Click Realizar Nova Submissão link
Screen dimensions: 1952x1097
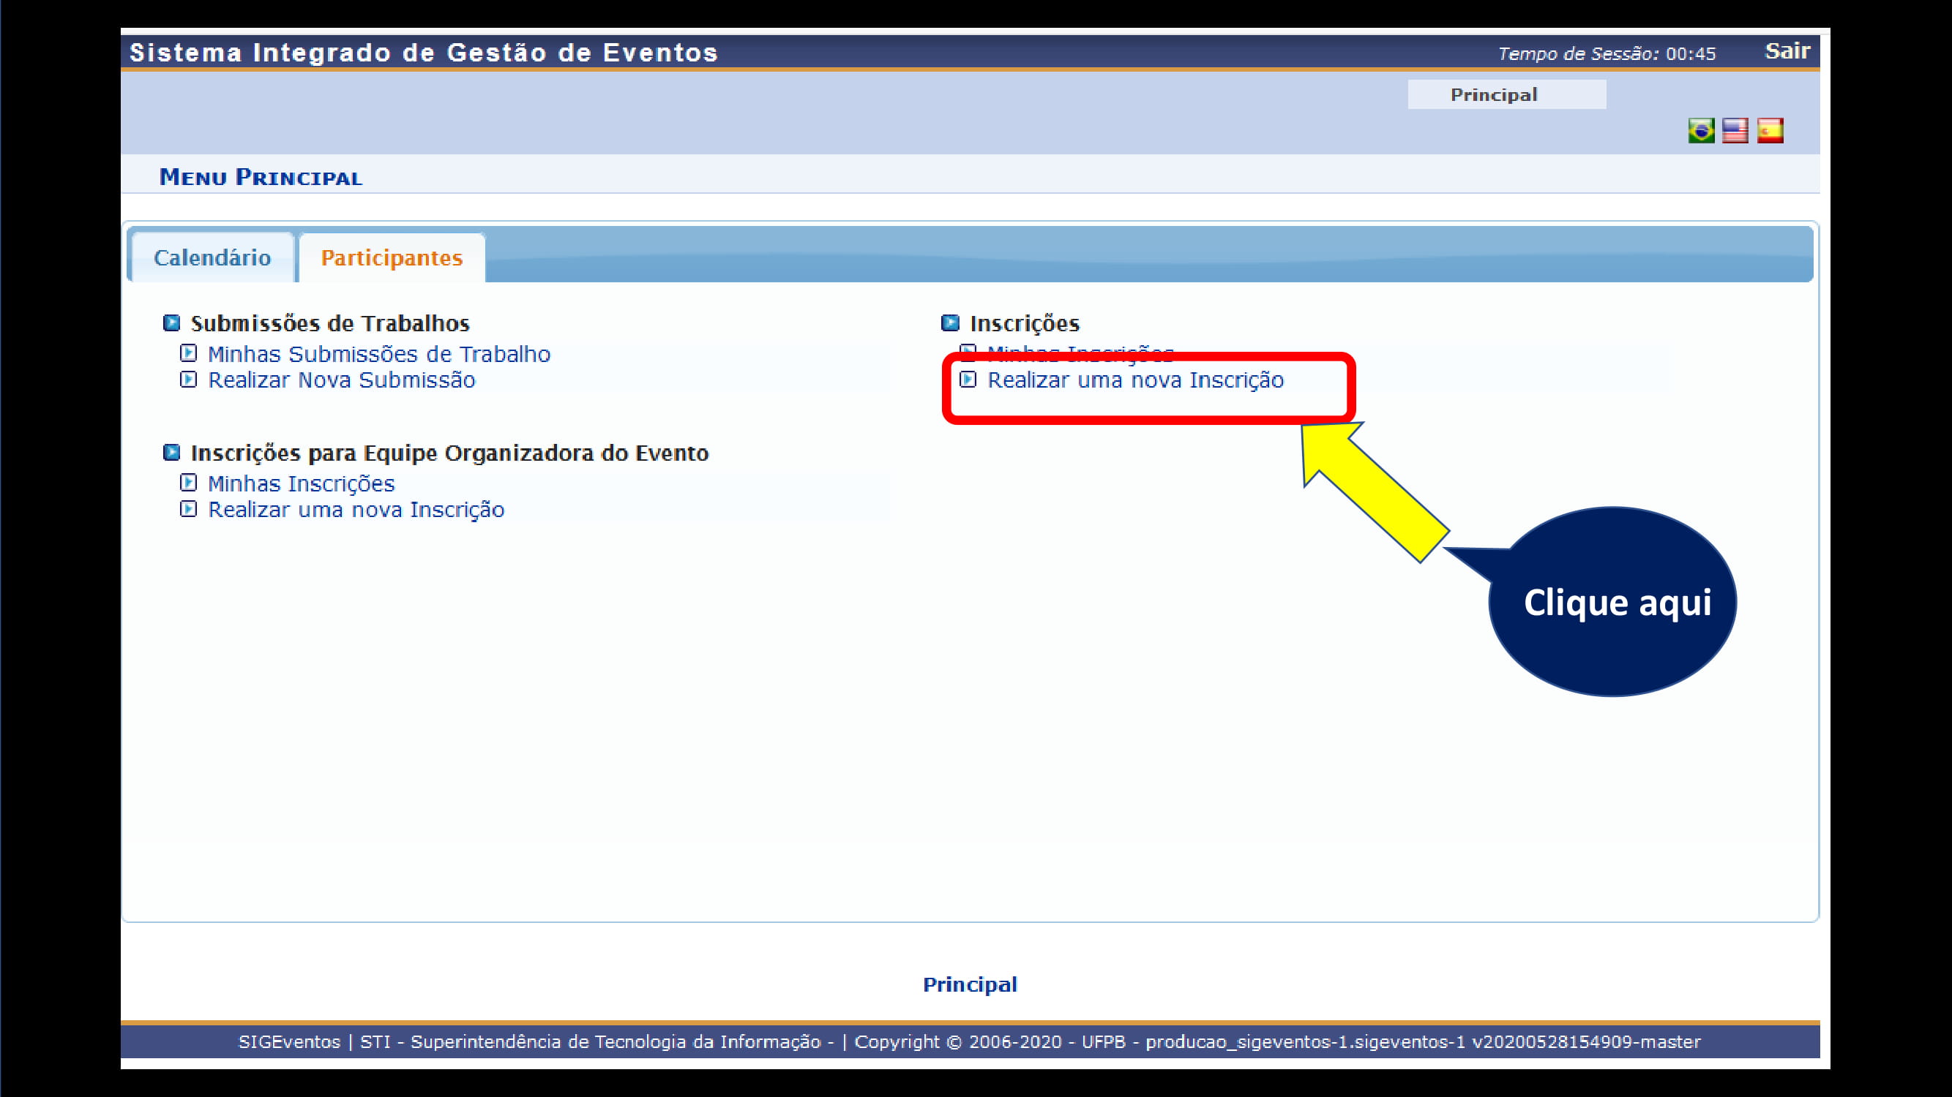pyautogui.click(x=342, y=380)
